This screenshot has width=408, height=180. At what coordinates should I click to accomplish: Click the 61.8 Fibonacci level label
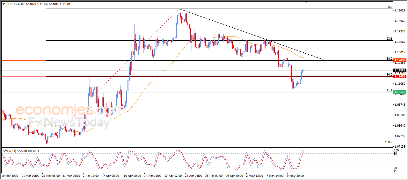point(389,90)
